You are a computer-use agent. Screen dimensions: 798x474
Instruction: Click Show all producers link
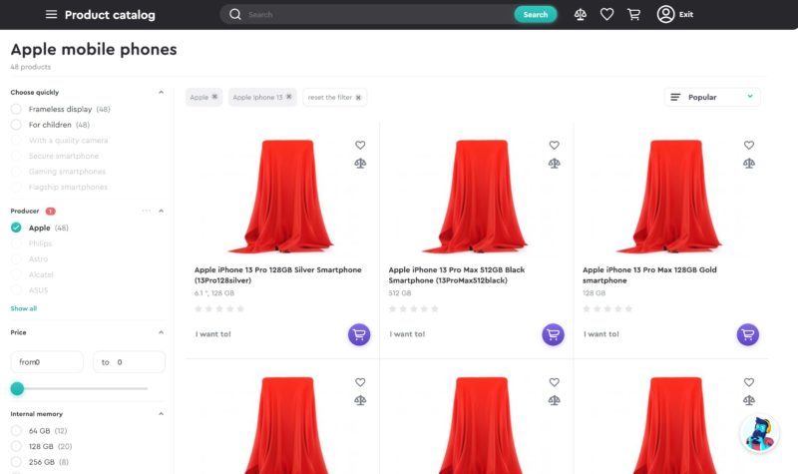[23, 308]
